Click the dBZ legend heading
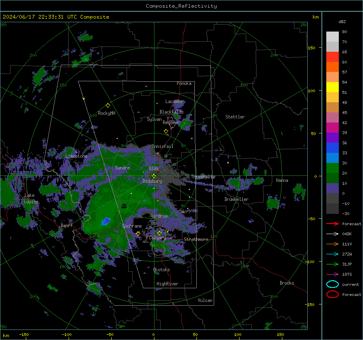Image resolution: width=363 pixels, height=340 pixels. coord(342,21)
